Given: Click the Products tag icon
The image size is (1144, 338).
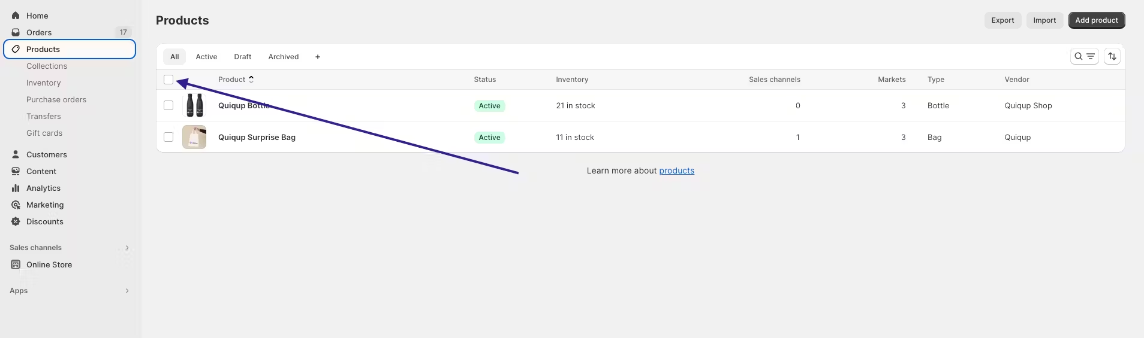Looking at the screenshot, I should [x=16, y=49].
